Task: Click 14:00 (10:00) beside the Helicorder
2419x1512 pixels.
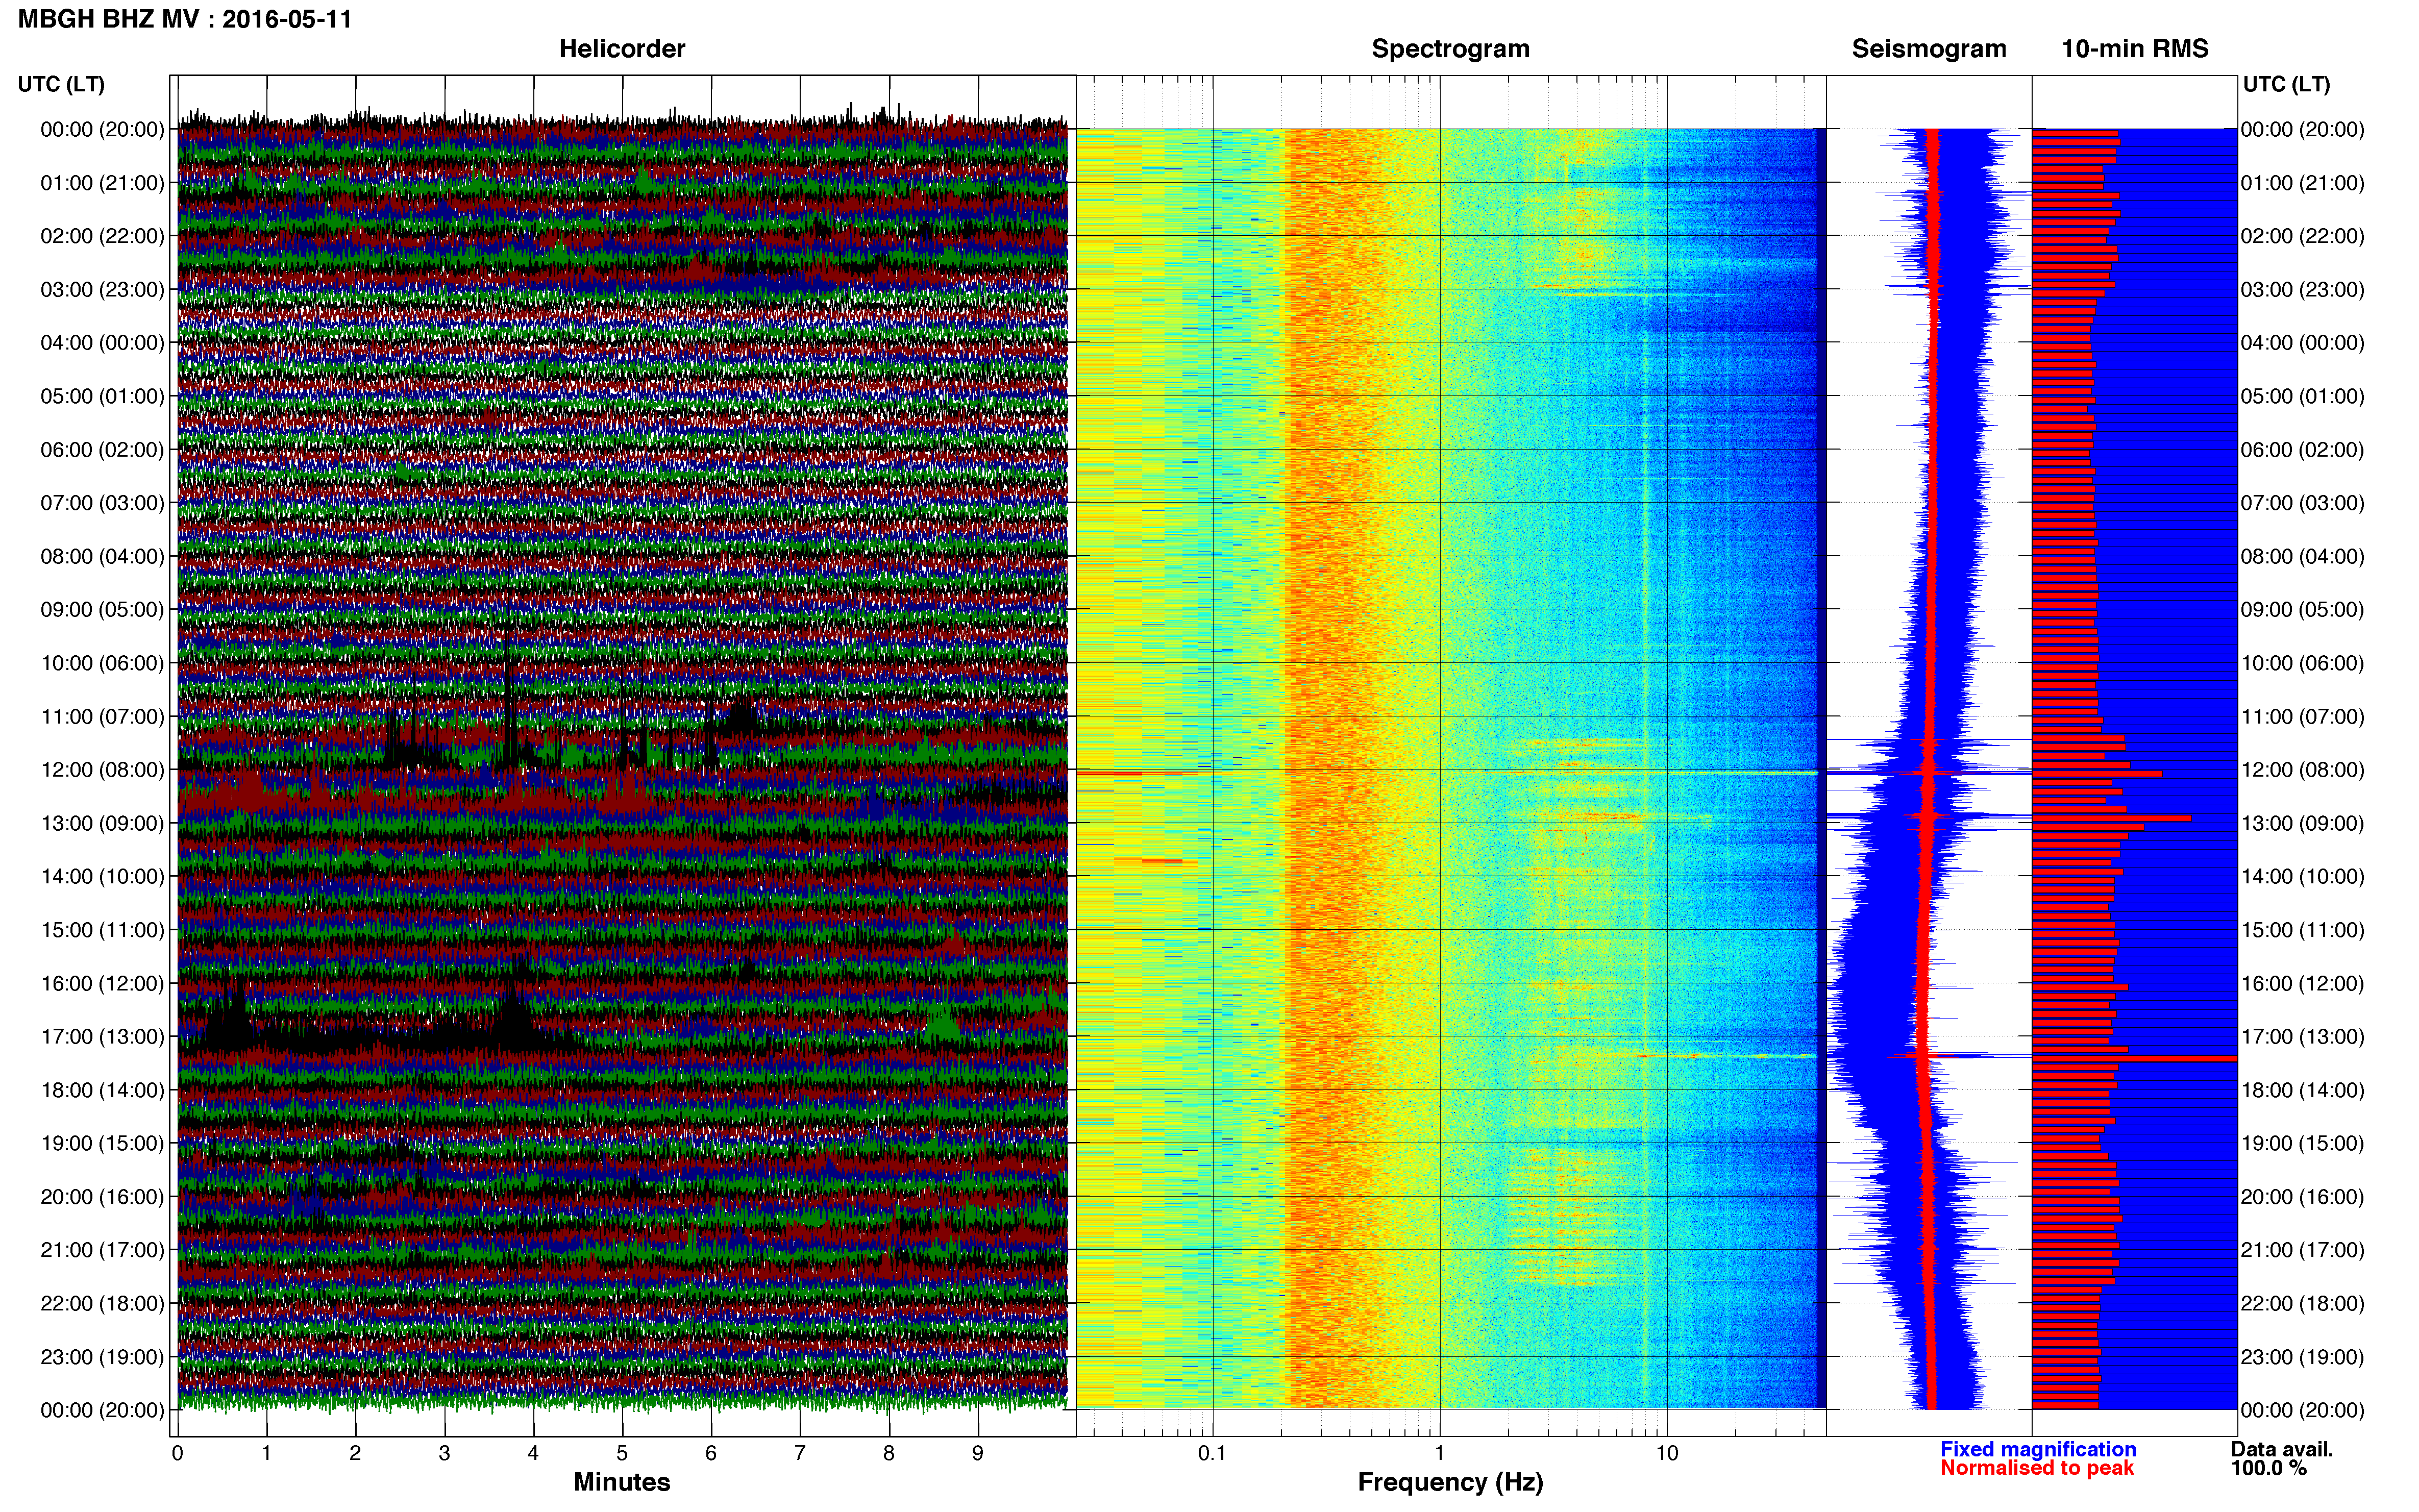Action: coord(102,877)
